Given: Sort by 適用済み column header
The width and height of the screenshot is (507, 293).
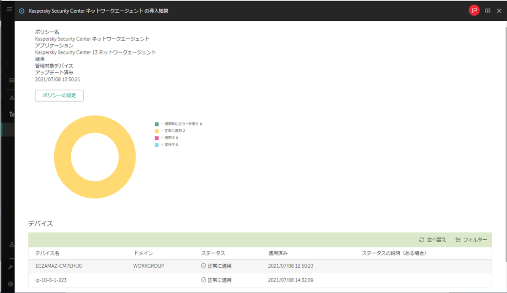Looking at the screenshot, I should [x=278, y=253].
